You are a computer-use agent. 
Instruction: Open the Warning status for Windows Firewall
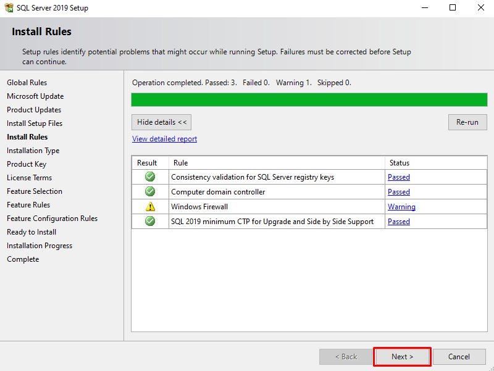[401, 207]
